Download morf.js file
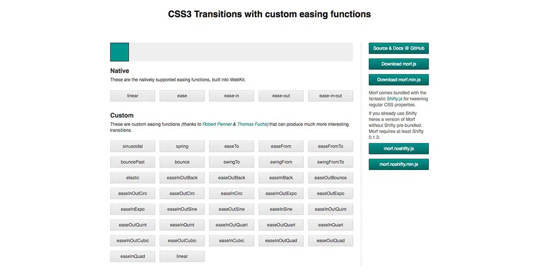This screenshot has height=280, width=539. (x=398, y=64)
